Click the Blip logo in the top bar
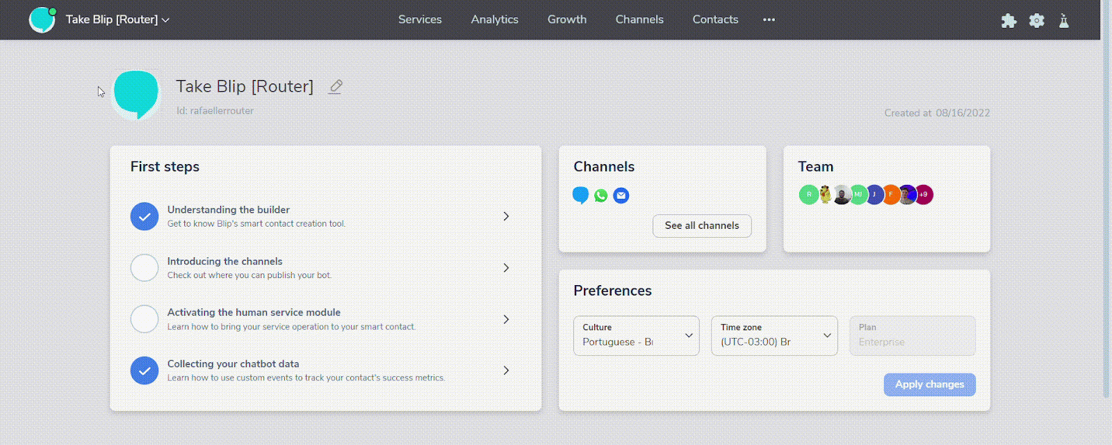 pos(42,19)
